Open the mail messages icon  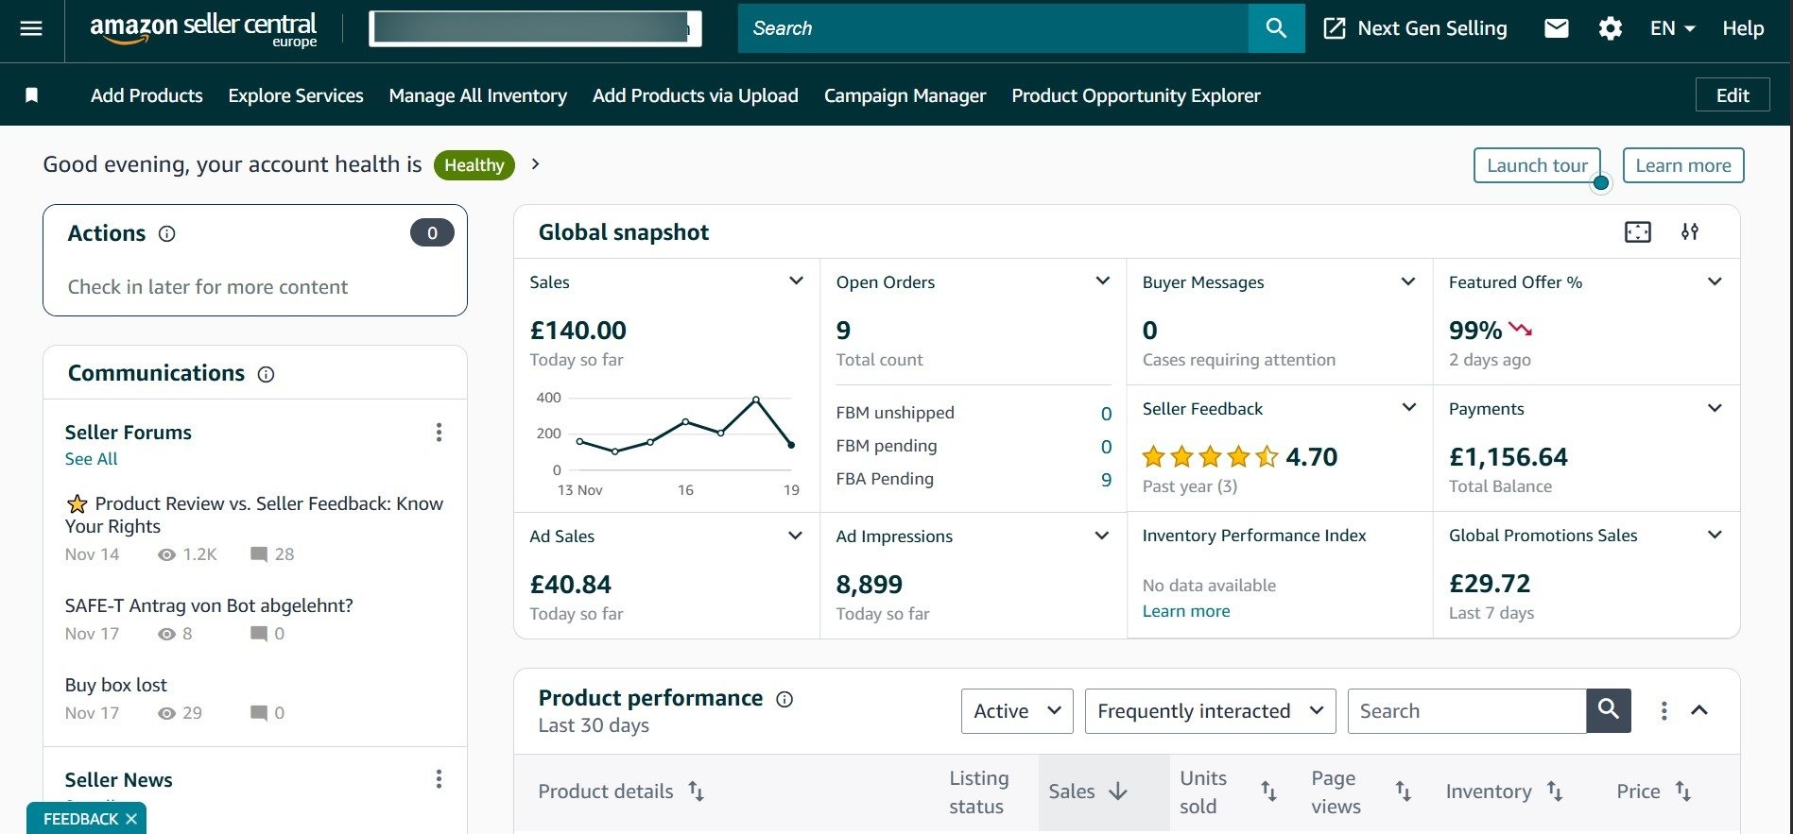coord(1556,28)
